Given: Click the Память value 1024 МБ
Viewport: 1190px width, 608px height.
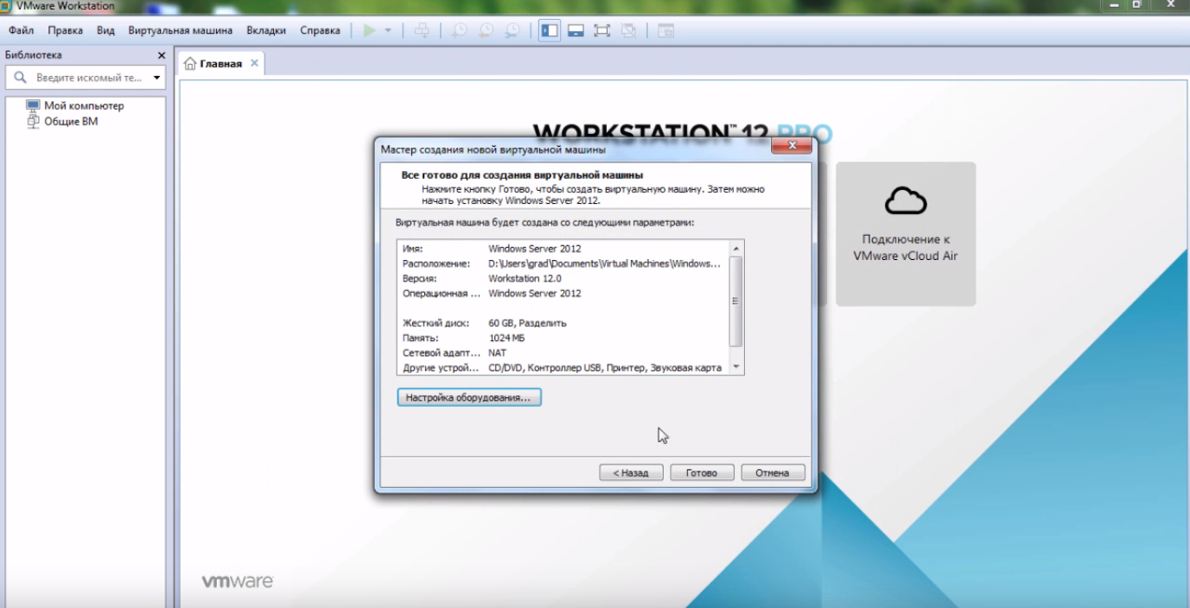Looking at the screenshot, I should click(506, 338).
